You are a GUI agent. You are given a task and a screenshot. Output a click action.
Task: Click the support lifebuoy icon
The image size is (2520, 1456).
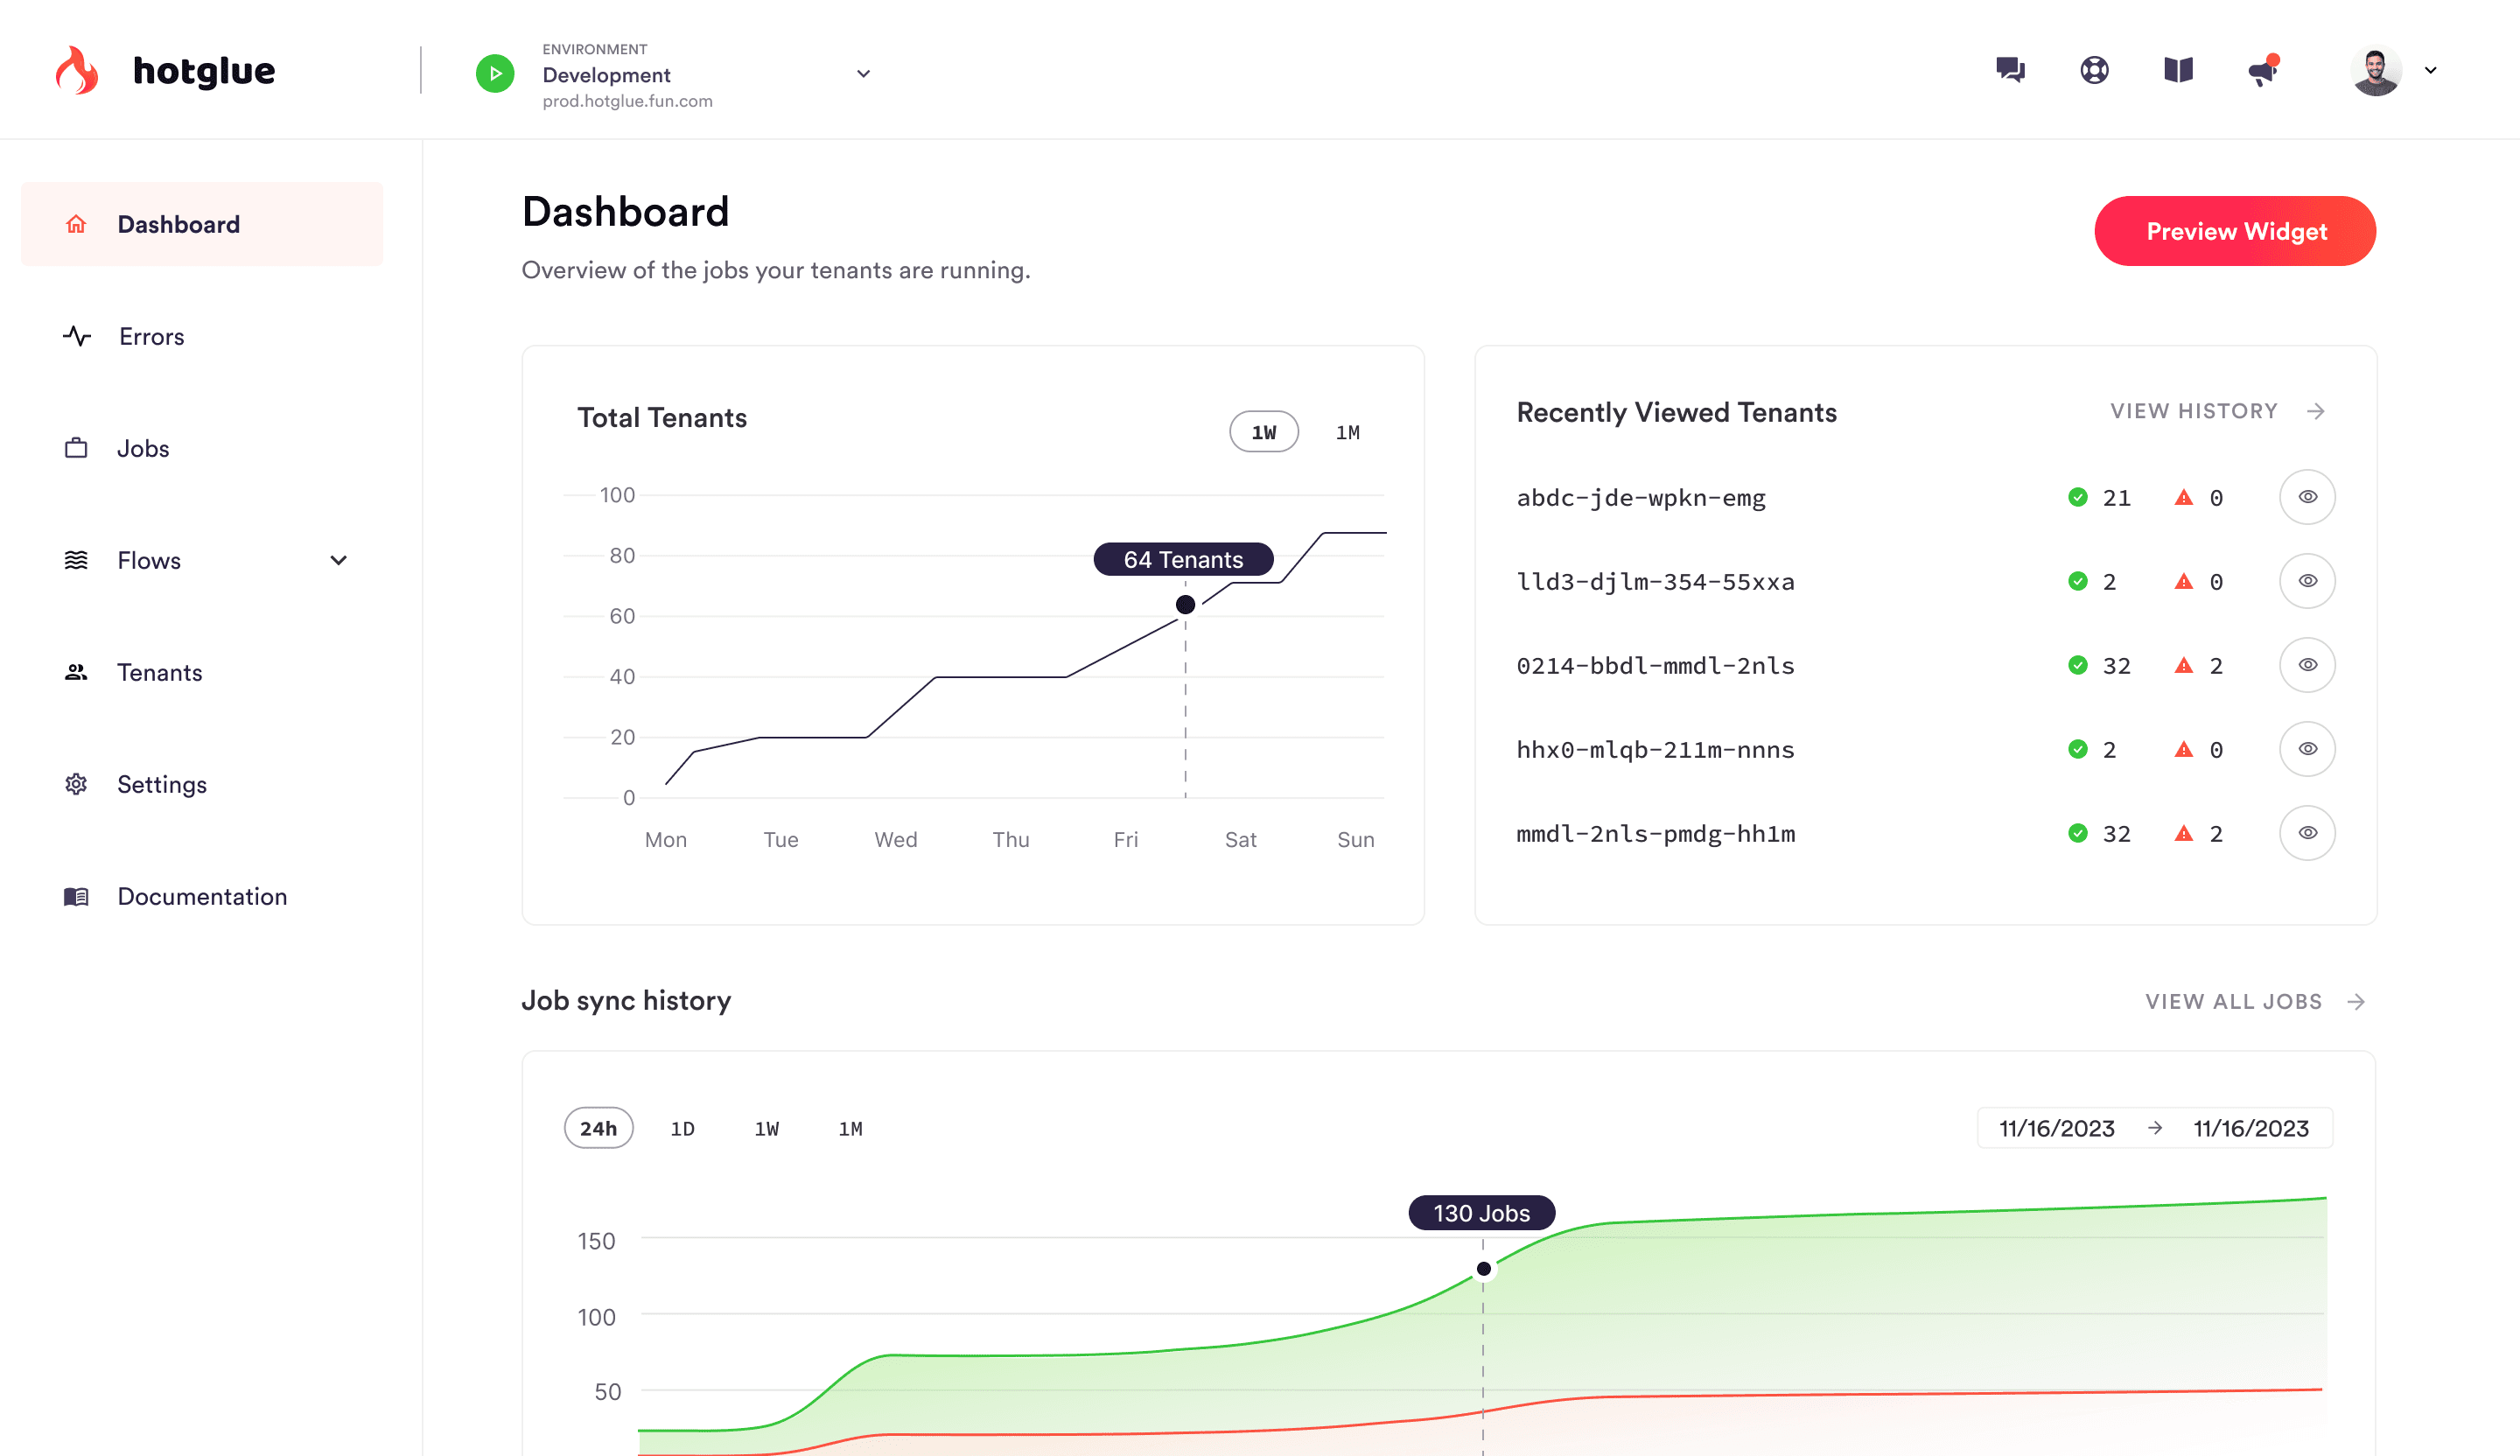coord(2094,70)
